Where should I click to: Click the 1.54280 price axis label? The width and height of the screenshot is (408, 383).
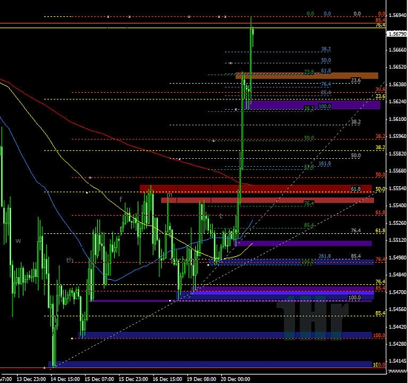click(x=398, y=344)
